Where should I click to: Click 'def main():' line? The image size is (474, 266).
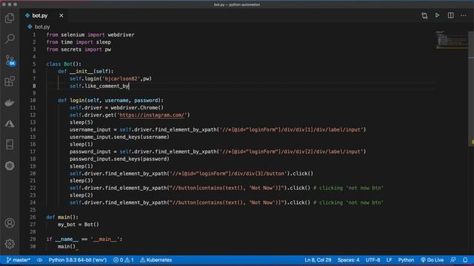(x=62, y=217)
